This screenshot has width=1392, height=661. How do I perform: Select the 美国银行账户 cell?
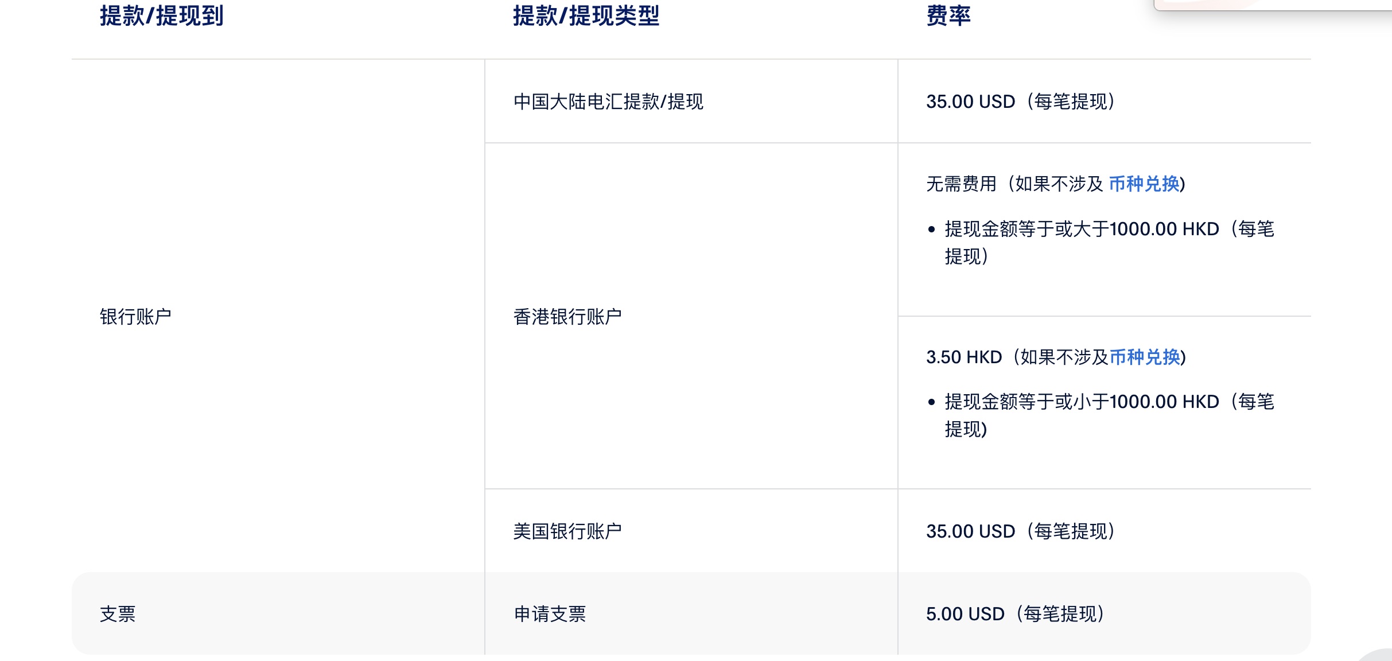tap(567, 531)
